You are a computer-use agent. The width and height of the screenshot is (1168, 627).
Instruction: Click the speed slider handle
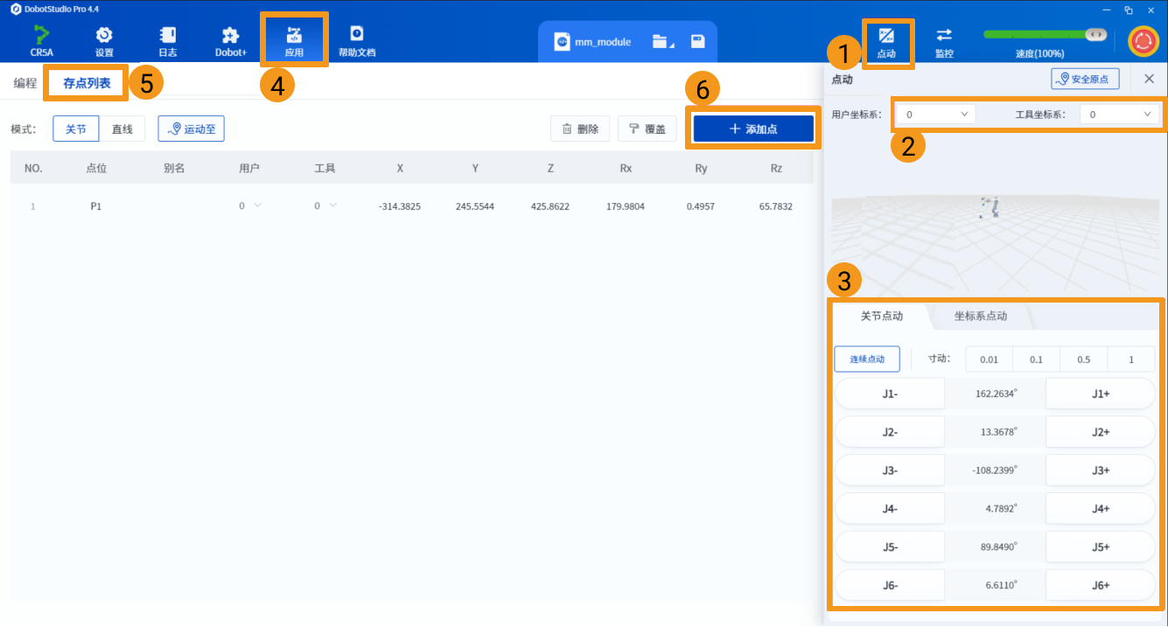1095,34
